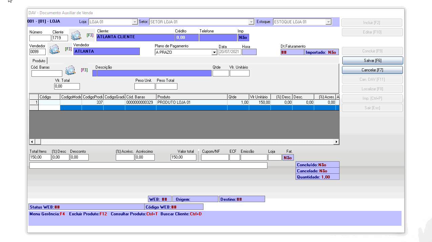432x242 pixels.
Task: Click the Vendedor search magnifier icon
Action: (x=55, y=49)
